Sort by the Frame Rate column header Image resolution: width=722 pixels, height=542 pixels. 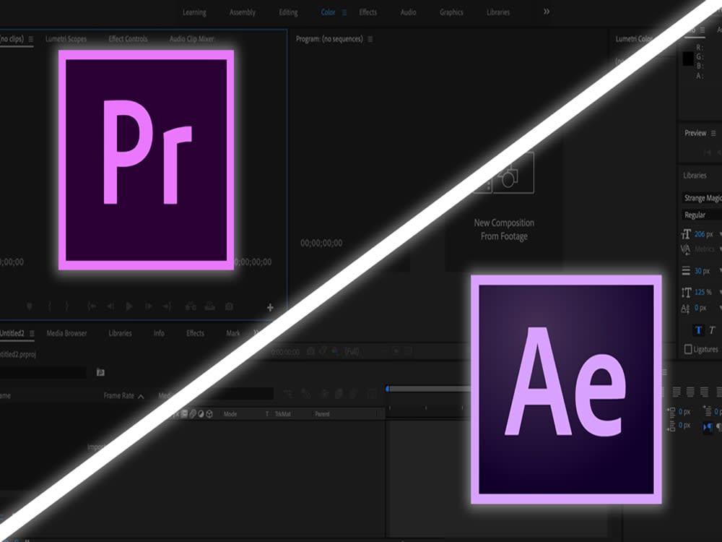(119, 396)
